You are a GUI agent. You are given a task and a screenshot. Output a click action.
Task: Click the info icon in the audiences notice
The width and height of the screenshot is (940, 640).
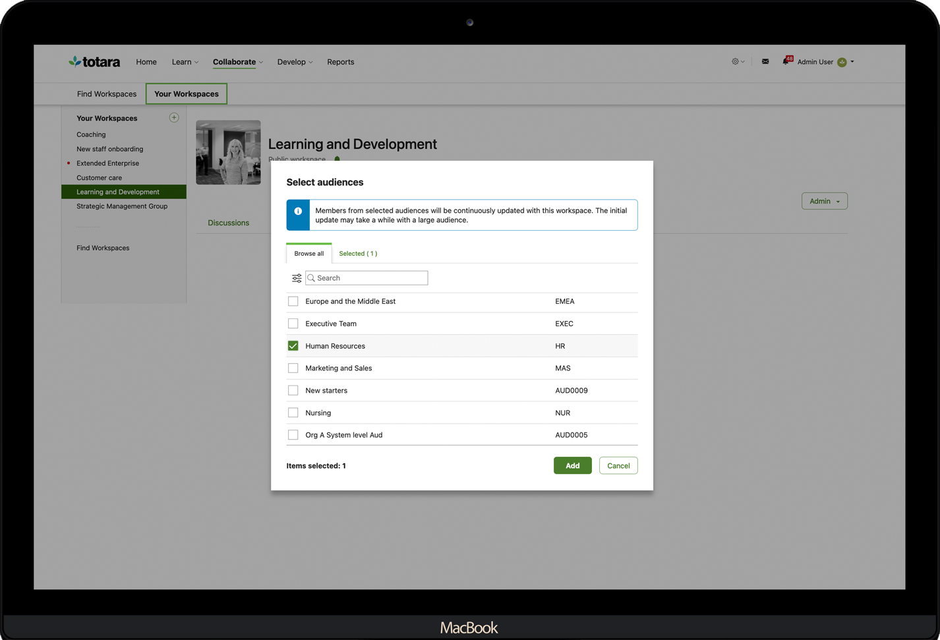coord(298,211)
